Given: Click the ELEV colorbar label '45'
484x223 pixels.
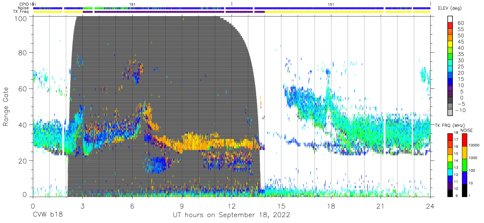Looking at the screenshot, I should tap(460, 42).
